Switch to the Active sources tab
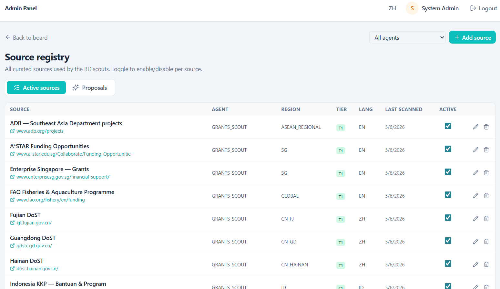This screenshot has height=289, width=500. pyautogui.click(x=36, y=88)
